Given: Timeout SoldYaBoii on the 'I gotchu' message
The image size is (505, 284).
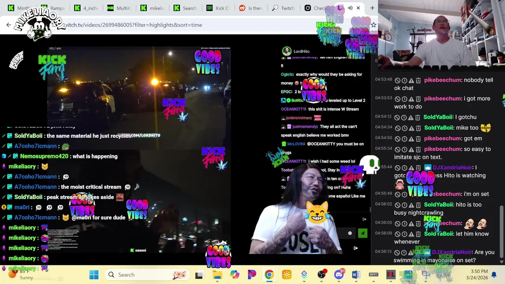Looking at the screenshot, I should pyautogui.click(x=404, y=117).
